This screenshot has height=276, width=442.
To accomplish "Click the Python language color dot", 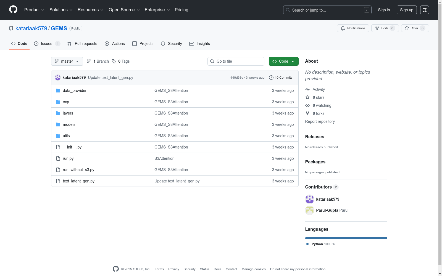I will tap(307, 244).
